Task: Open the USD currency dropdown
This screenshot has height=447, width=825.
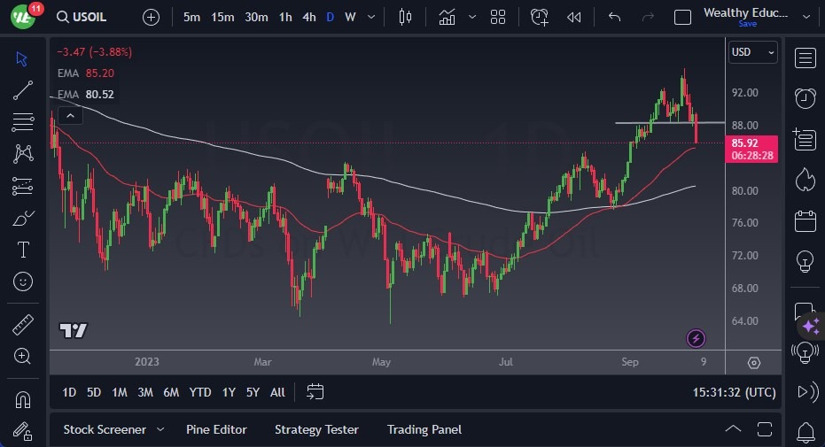Action: click(752, 52)
